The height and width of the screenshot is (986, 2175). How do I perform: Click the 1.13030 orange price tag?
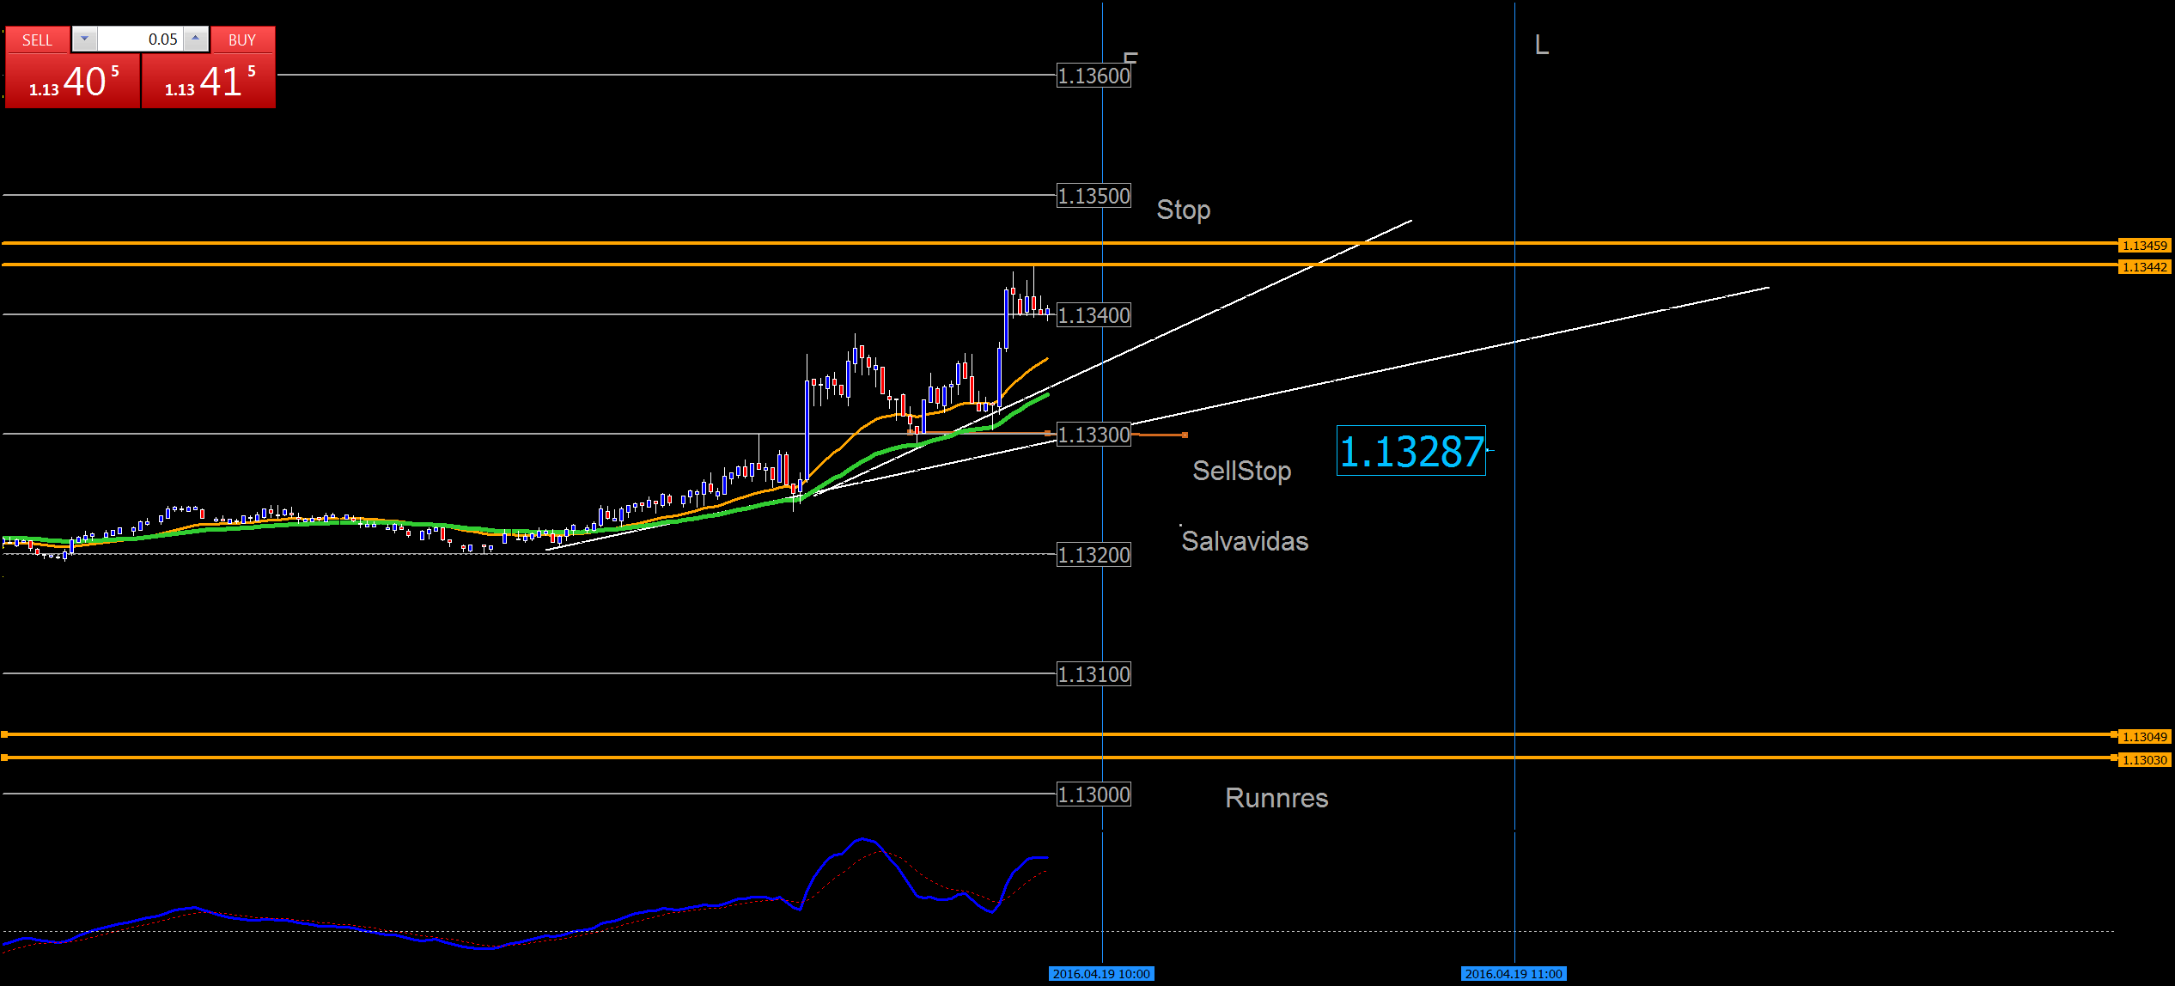(x=2144, y=760)
